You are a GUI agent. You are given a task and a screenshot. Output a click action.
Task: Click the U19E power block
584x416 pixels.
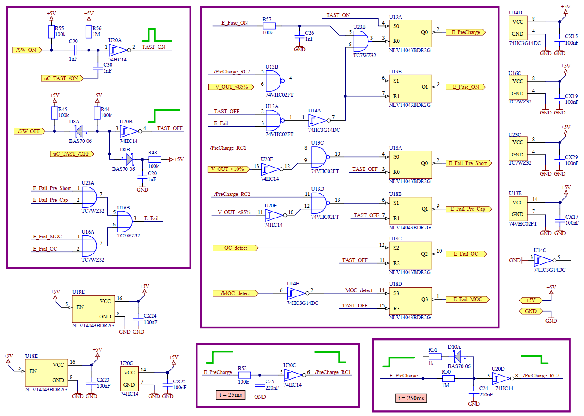[93, 309]
